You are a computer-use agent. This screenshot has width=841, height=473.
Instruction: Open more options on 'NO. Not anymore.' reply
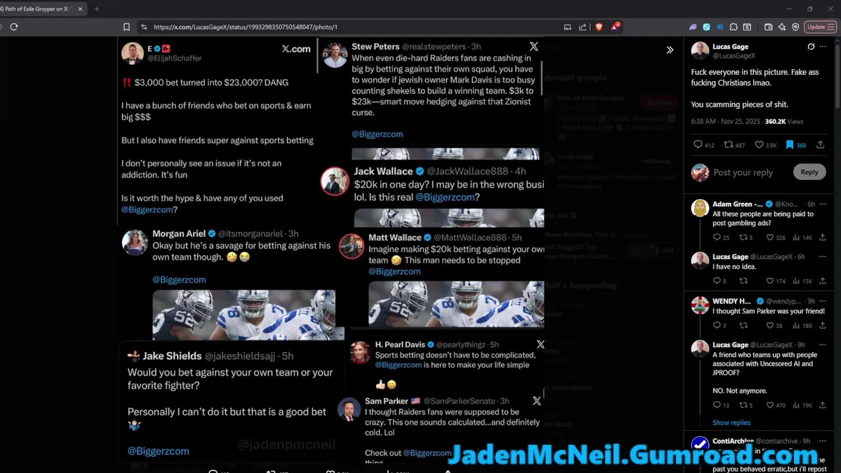[822, 345]
